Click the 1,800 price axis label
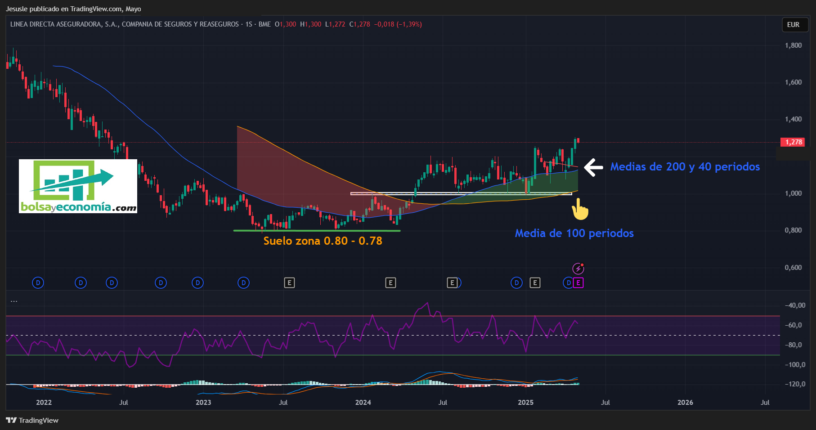This screenshot has width=816, height=430. pos(793,45)
